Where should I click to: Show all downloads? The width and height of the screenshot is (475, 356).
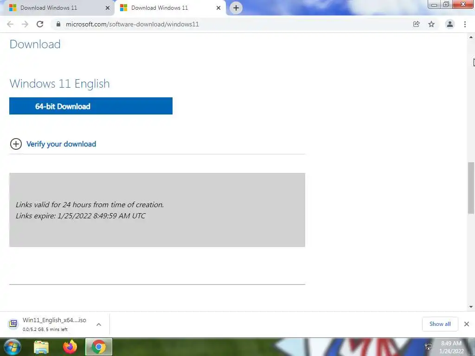pos(440,324)
